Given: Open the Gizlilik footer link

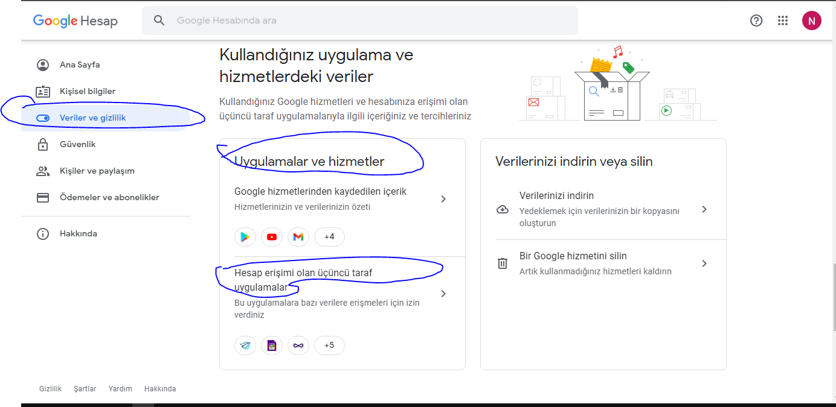Looking at the screenshot, I should [x=51, y=389].
